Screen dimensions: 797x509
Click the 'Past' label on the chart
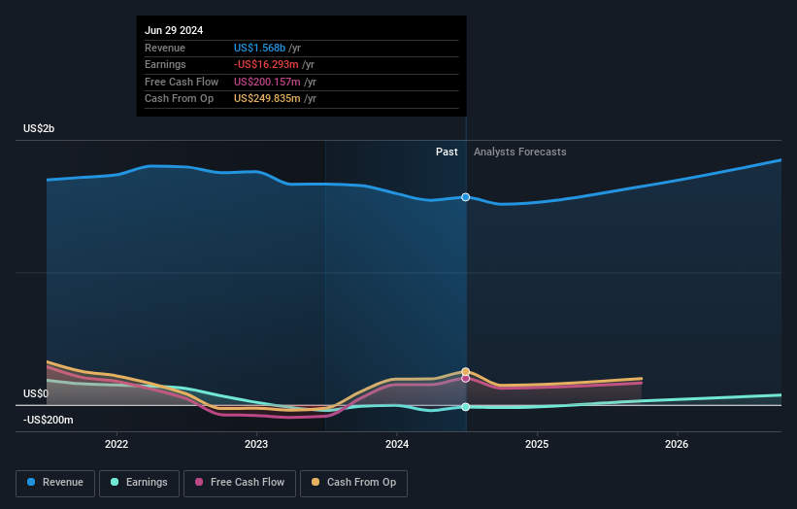coord(447,152)
